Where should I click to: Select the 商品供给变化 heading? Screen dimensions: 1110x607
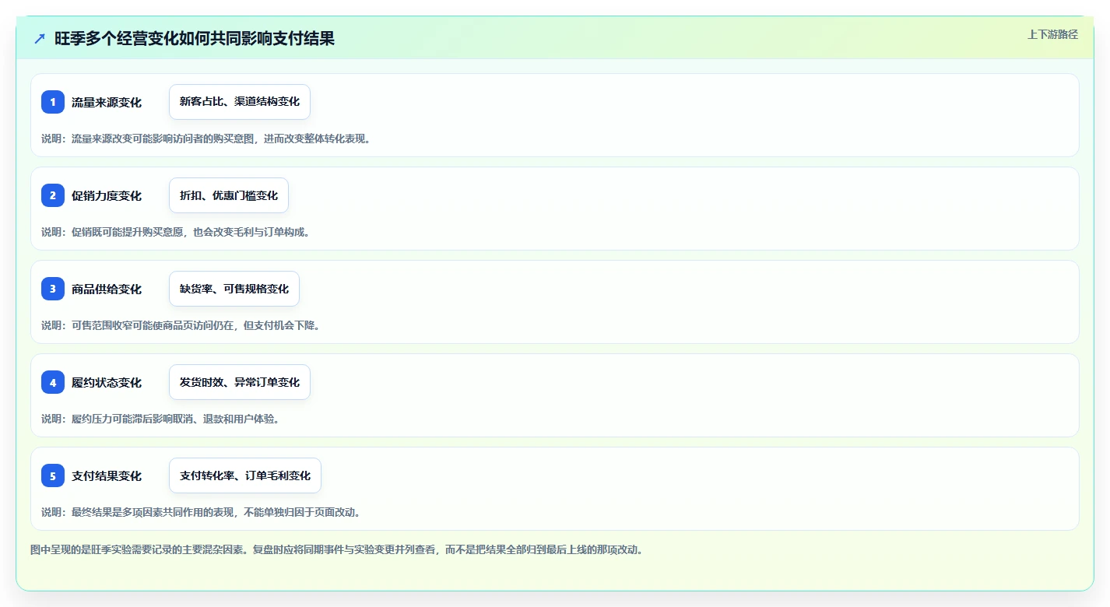(107, 289)
